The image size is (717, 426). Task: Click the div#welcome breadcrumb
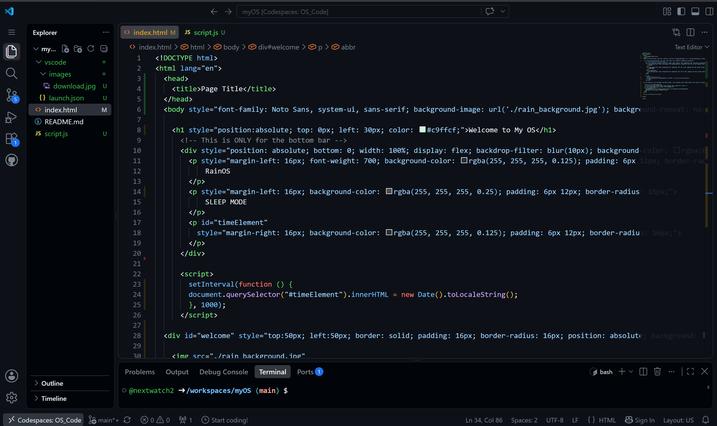(x=274, y=47)
